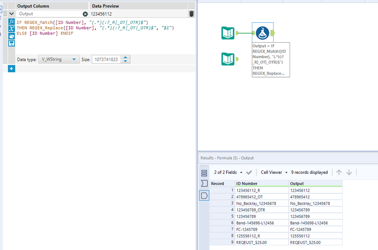Clear the Output column name field

[x=85, y=14]
